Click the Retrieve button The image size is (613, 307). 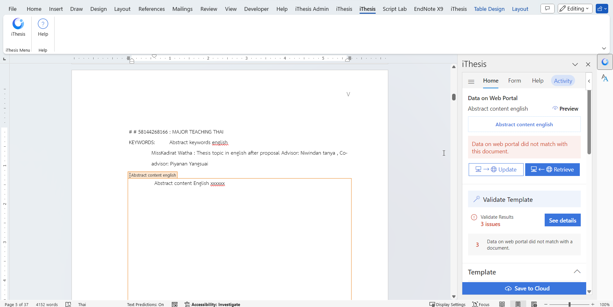tap(552, 170)
